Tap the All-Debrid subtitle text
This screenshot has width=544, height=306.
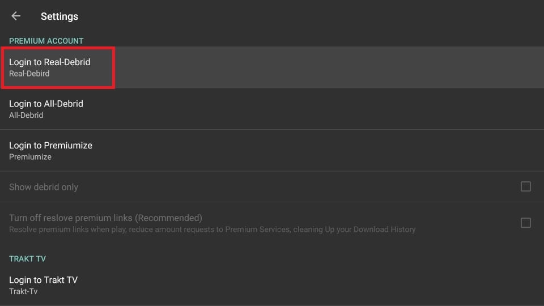point(26,115)
